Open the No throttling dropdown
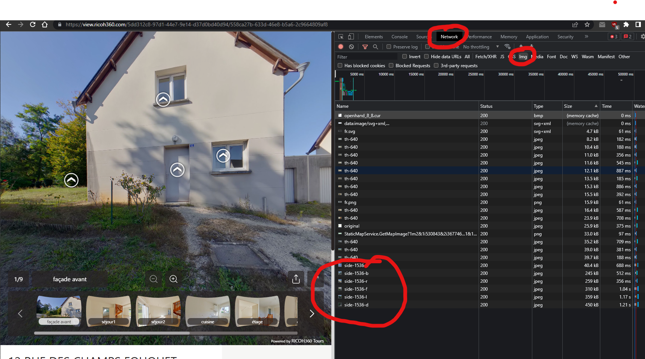The height and width of the screenshot is (359, 645). (480, 47)
